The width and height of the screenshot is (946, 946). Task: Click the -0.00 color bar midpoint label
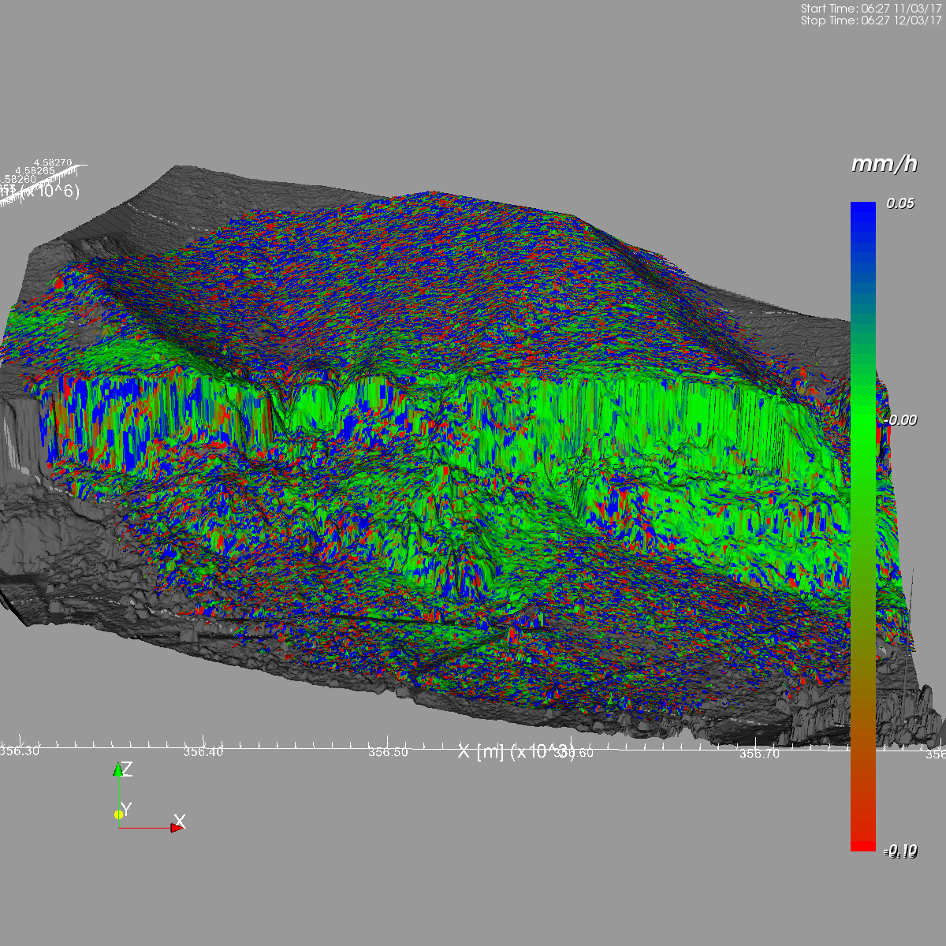click(x=899, y=420)
